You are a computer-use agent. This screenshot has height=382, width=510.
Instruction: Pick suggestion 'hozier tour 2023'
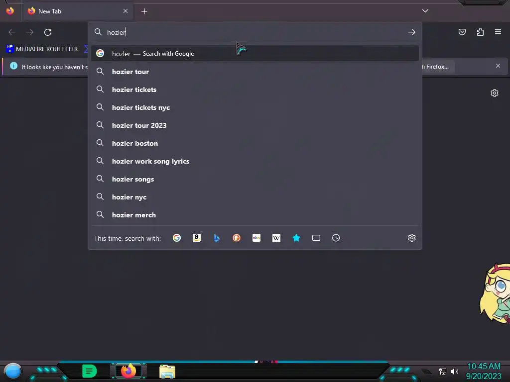tap(255, 125)
